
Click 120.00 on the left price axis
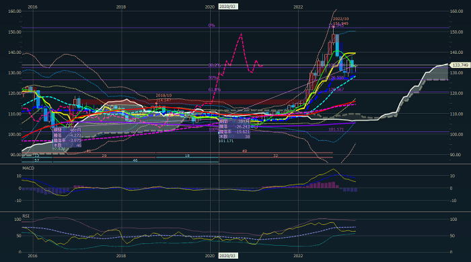point(15,93)
